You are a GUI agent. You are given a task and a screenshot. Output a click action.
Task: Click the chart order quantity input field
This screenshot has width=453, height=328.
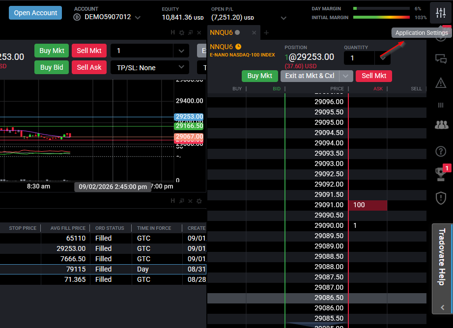pos(142,51)
